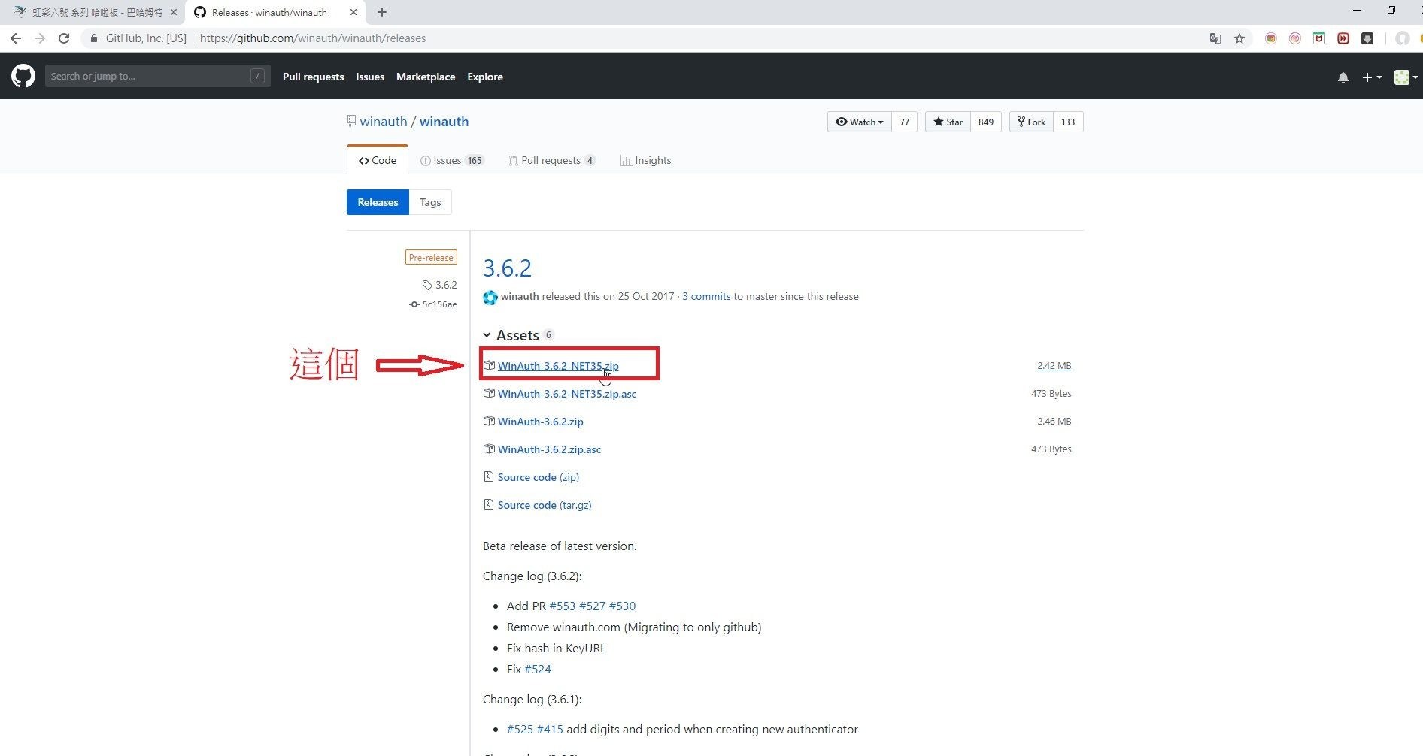Viewport: 1423px width, 756px height.
Task: Download Source code (zip)
Action: tap(539, 477)
